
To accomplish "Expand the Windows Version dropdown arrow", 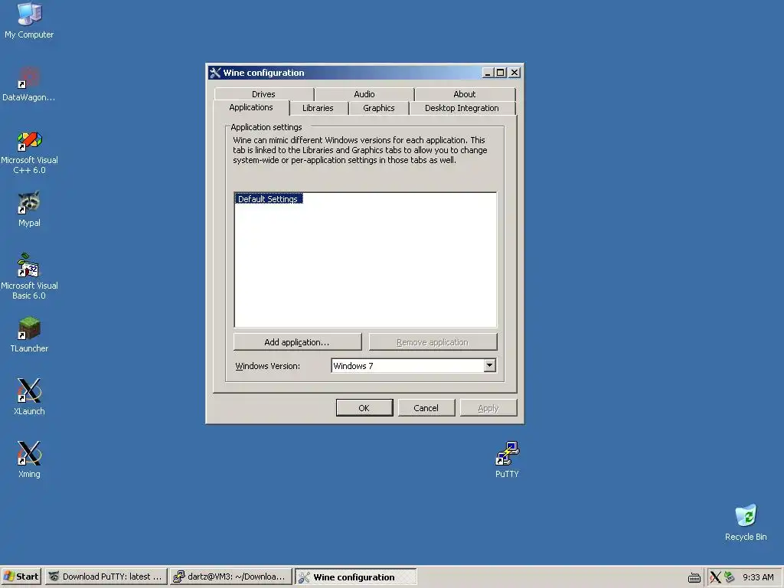I will [x=489, y=365].
